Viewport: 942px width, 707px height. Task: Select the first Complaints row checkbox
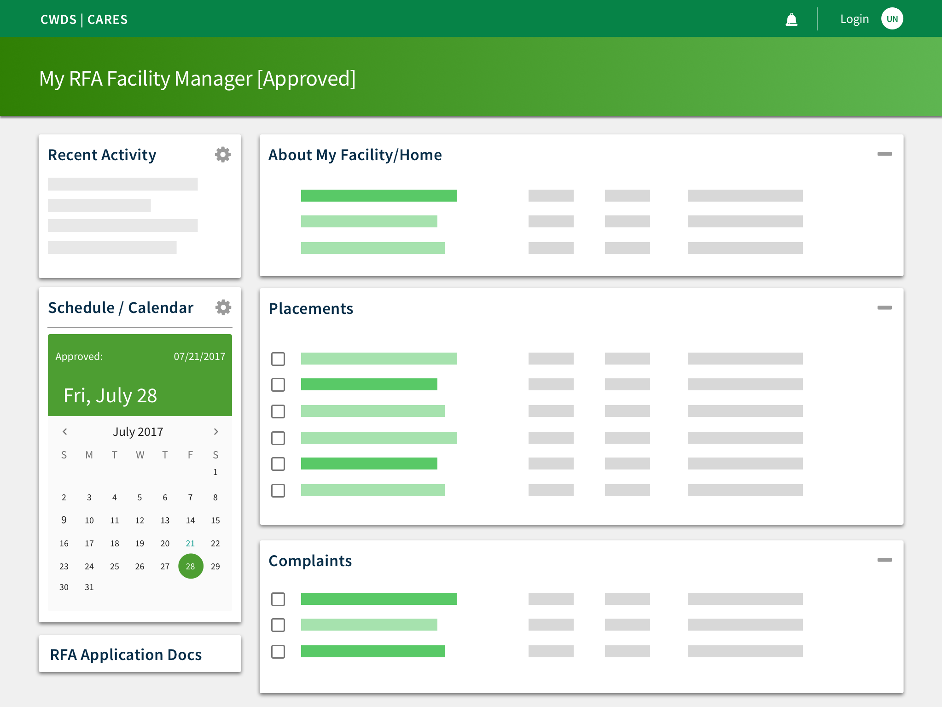(278, 599)
